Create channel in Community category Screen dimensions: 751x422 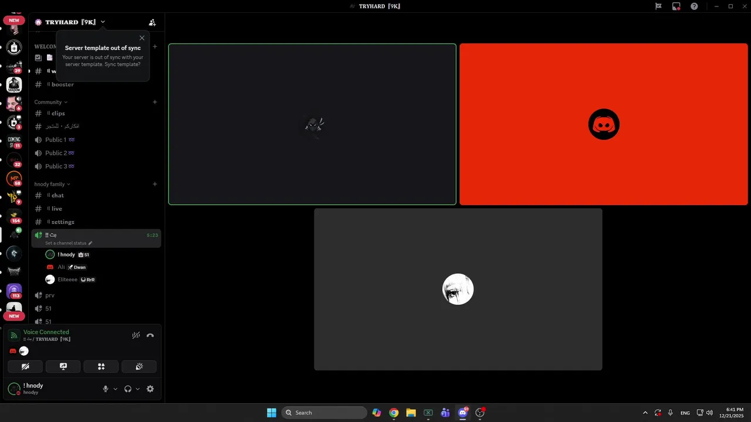click(155, 102)
